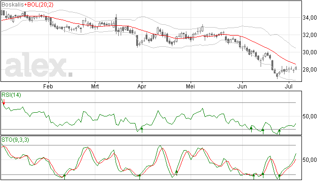Click the Mrt month label
Screen dimensions: 324x181
click(x=95, y=86)
